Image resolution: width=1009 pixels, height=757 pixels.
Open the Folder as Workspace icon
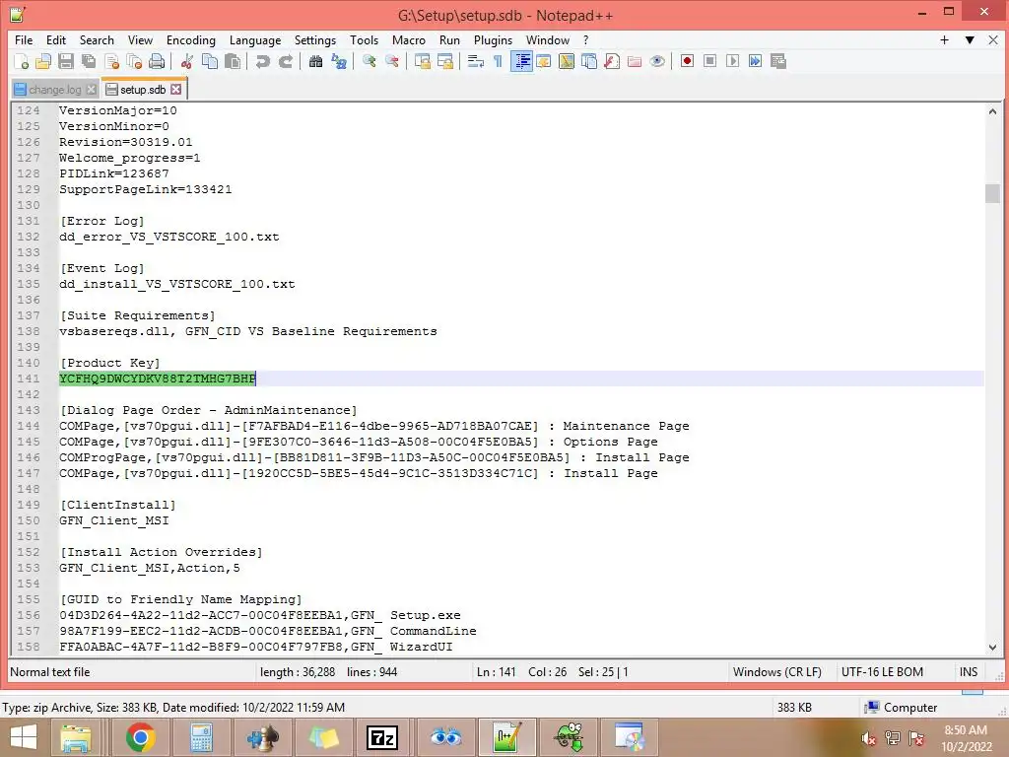(x=634, y=61)
